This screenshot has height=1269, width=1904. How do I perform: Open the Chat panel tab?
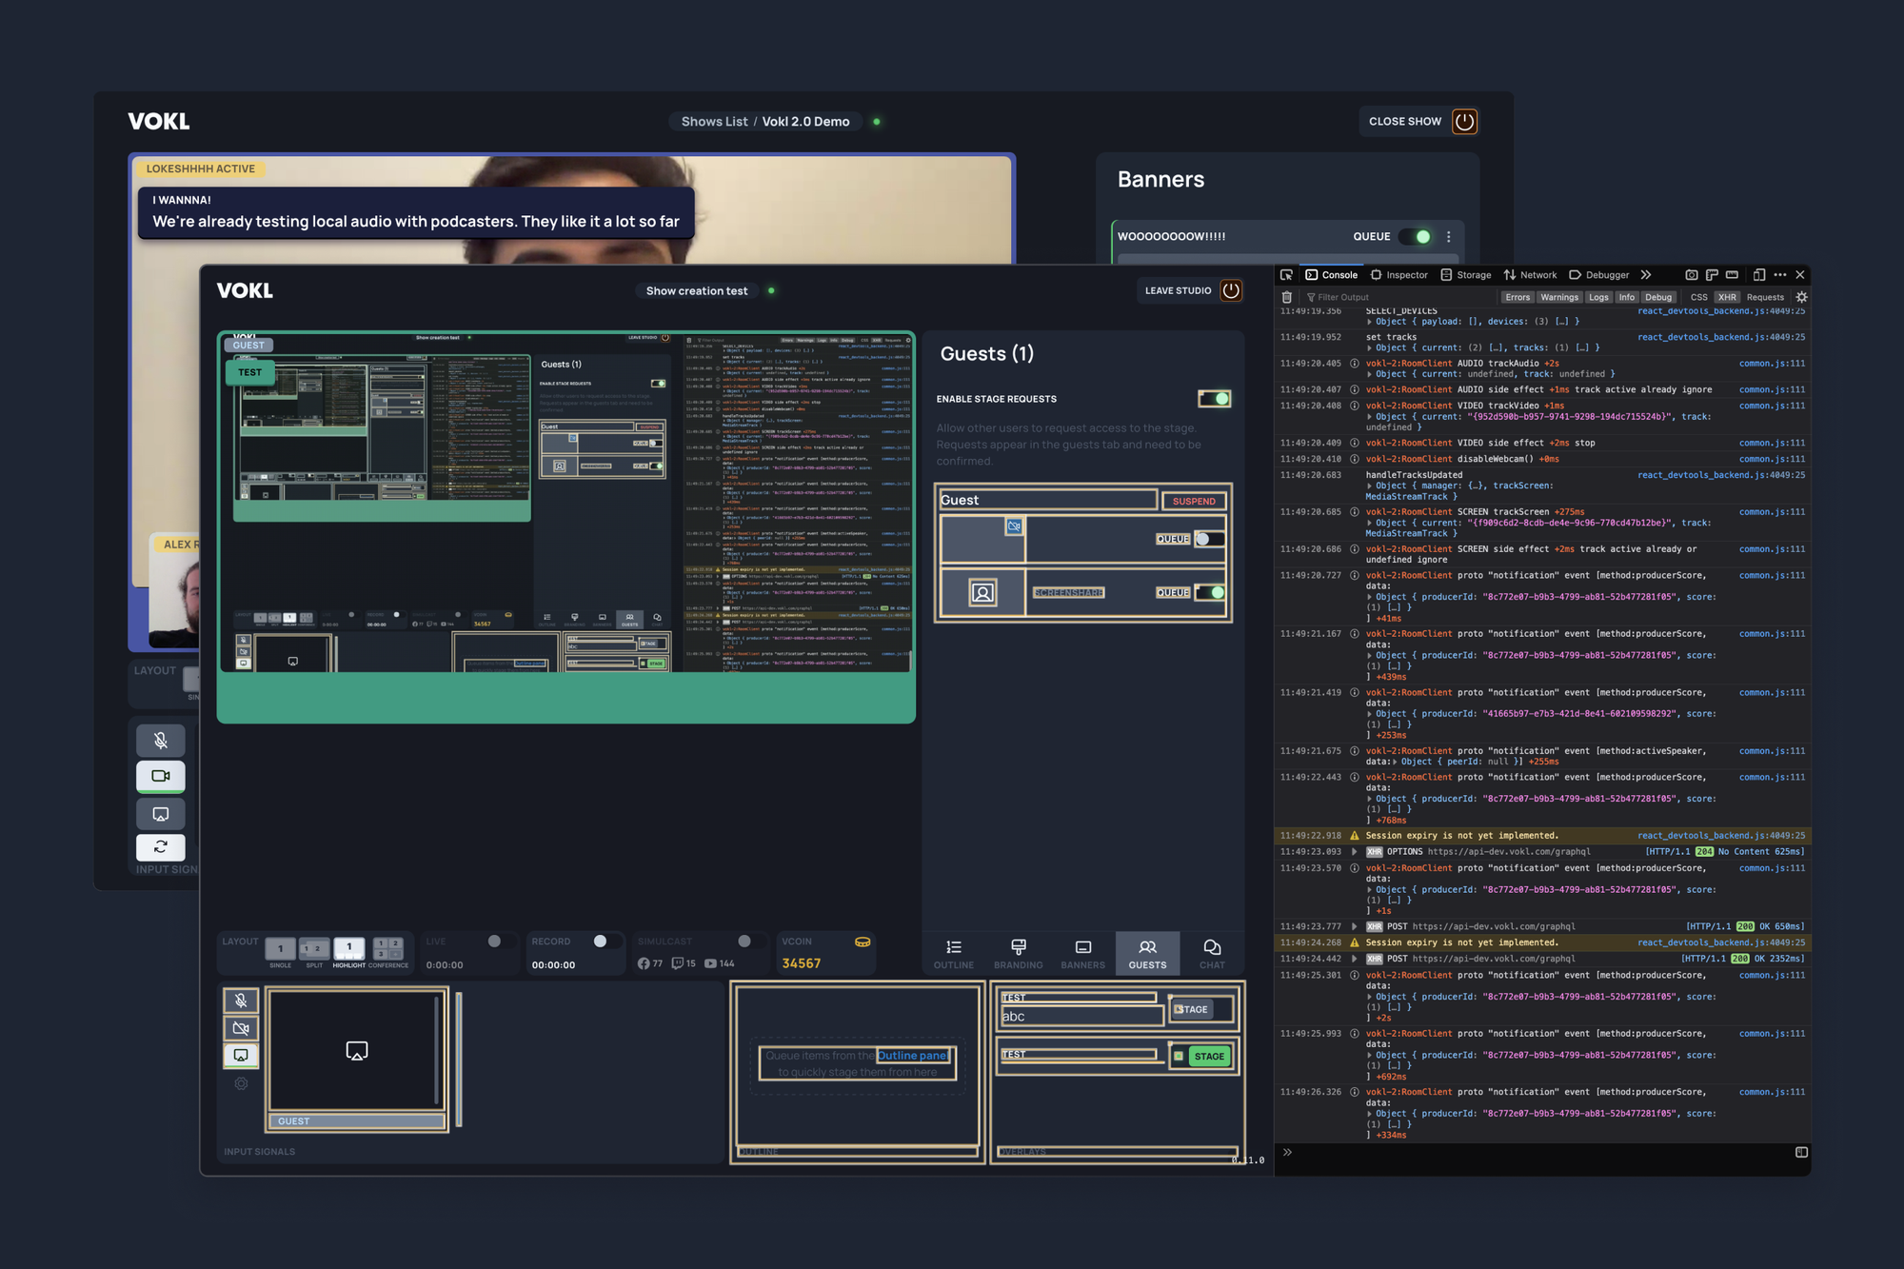[x=1212, y=954]
